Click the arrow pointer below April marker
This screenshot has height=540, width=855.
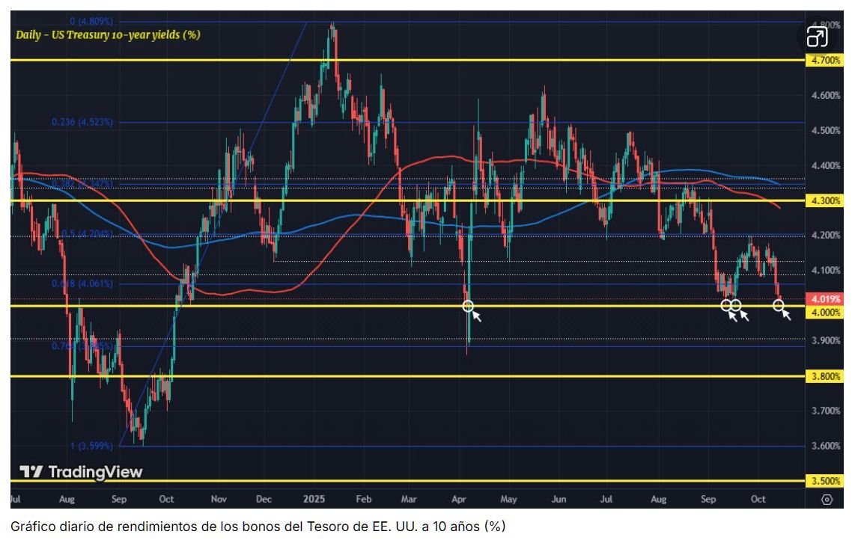pos(477,316)
